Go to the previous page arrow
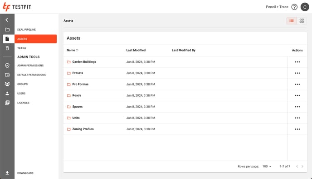 [297, 166]
